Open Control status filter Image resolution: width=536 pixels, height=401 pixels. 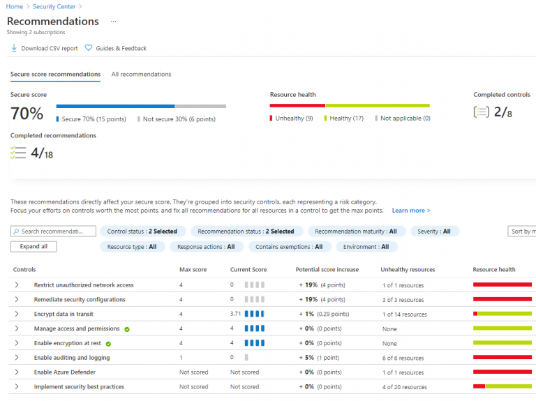click(142, 232)
